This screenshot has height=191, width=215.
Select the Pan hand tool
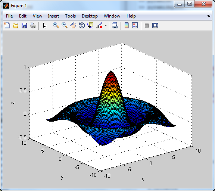coord(73,25)
